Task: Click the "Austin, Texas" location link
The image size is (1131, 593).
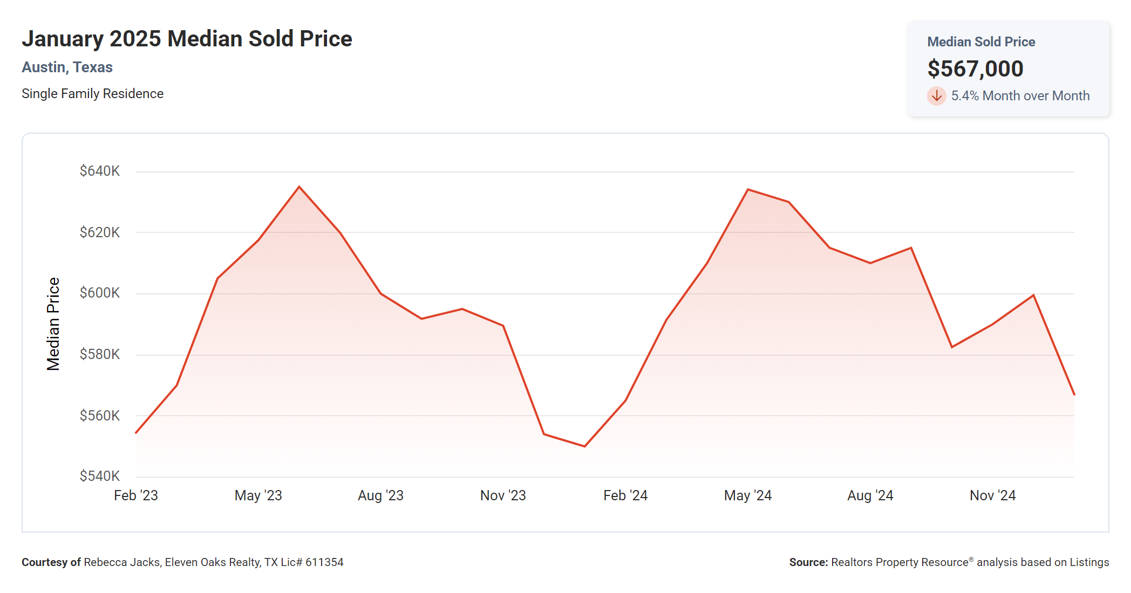Action: [x=67, y=67]
